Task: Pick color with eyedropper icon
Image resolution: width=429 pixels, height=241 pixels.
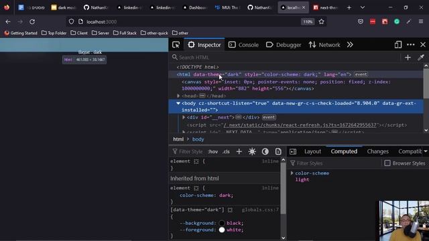Action: [x=421, y=58]
